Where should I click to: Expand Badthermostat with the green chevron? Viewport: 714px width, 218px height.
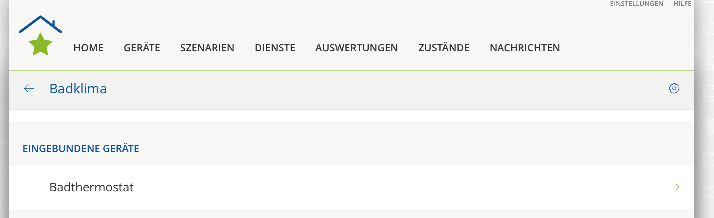click(x=677, y=187)
